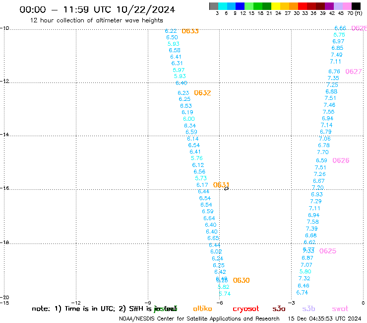Pick the orange 30 ft color swatch

(x=294, y=6)
